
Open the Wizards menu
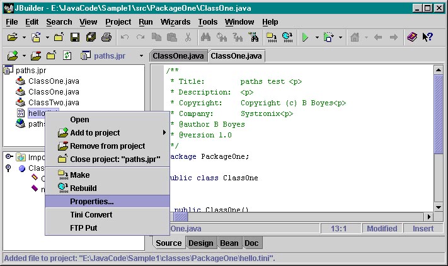(175, 22)
